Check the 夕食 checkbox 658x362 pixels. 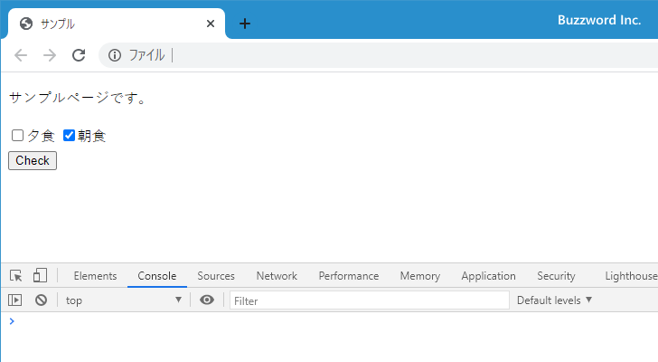[x=17, y=135]
